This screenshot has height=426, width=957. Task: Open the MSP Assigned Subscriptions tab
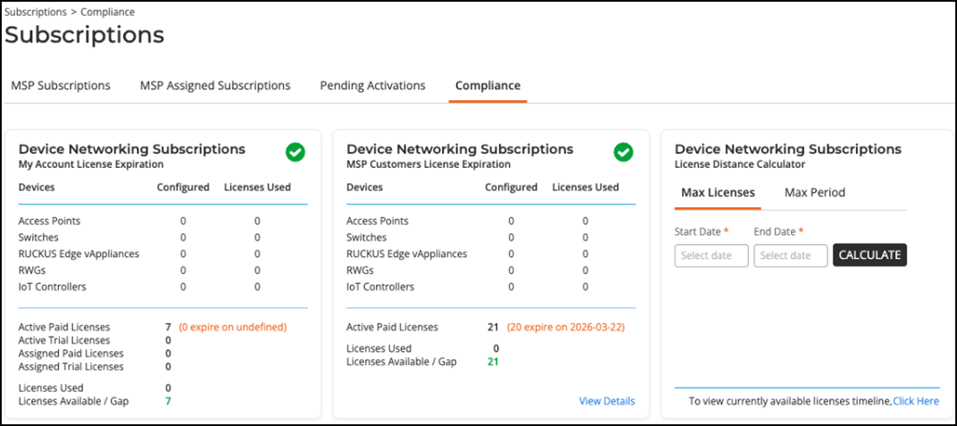pyautogui.click(x=215, y=86)
